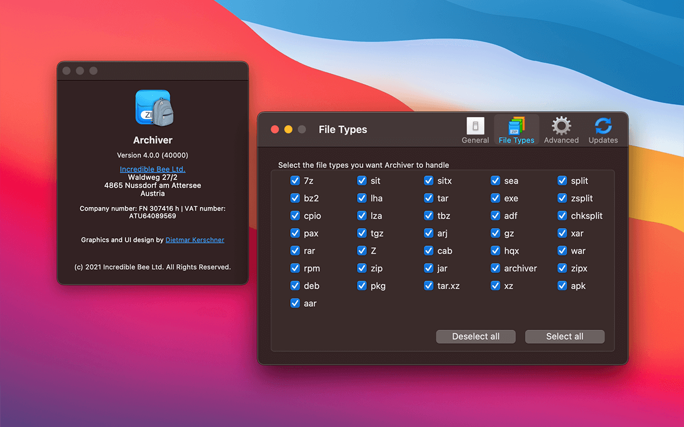Disable the rar file type

(295, 251)
